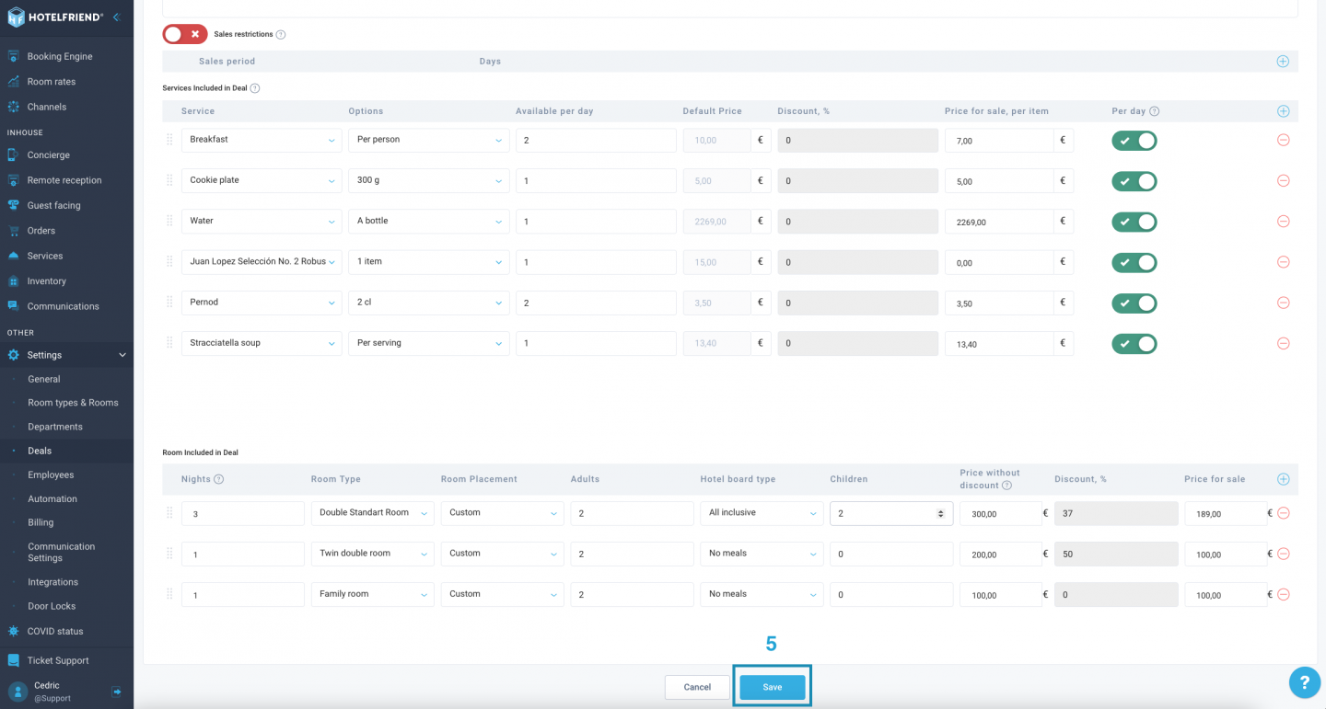This screenshot has height=709, width=1326.
Task: Disable Per day for Stracciatella soup
Action: tap(1134, 344)
